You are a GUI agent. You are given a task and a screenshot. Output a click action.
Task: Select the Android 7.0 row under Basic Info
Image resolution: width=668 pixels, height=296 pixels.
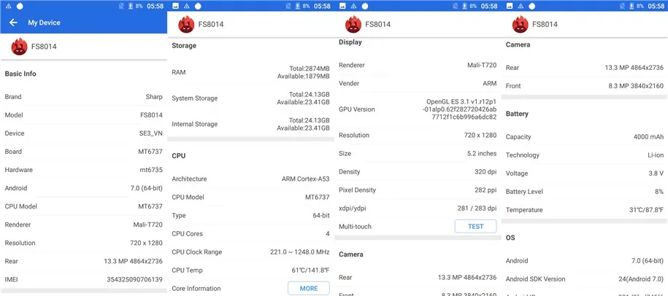point(83,188)
